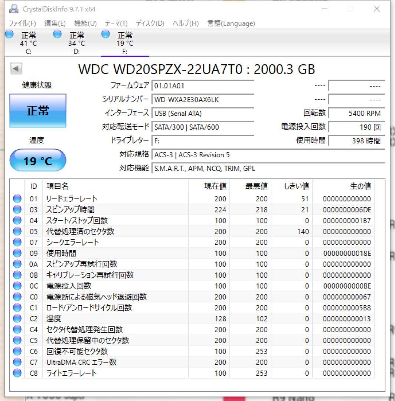Click the blue circle above drive F:
This screenshot has width=395, height=401.
[x=105, y=34]
